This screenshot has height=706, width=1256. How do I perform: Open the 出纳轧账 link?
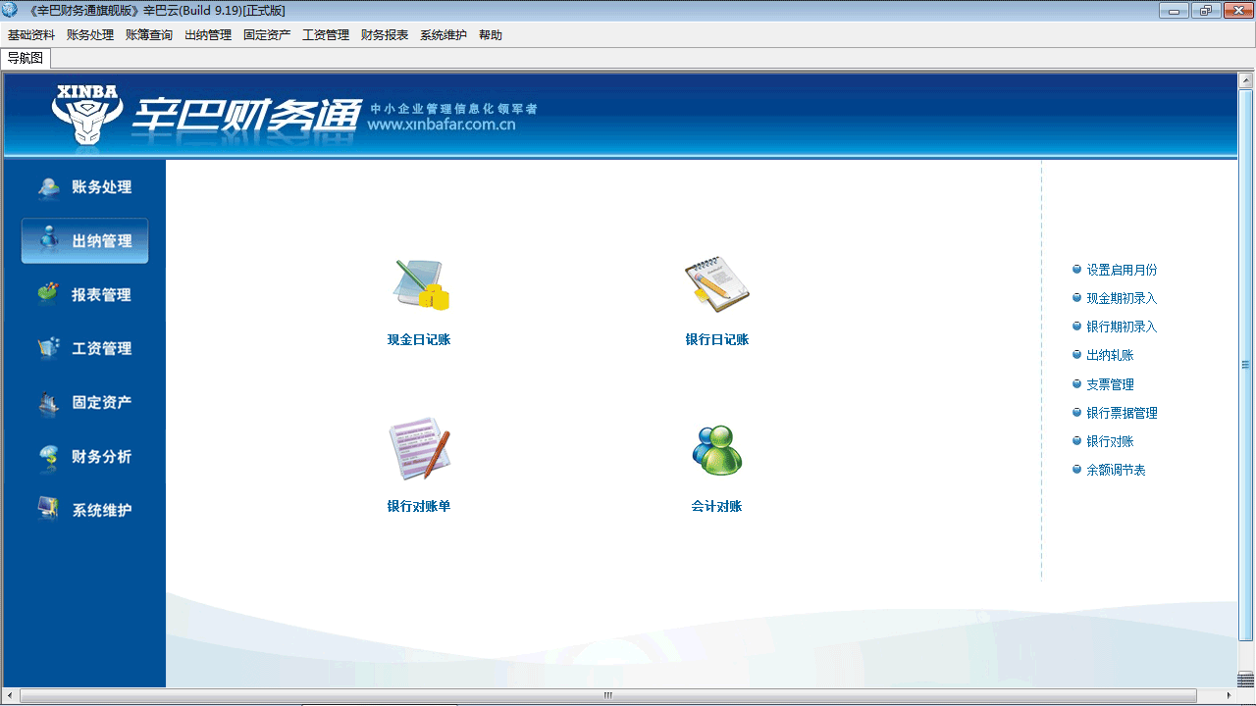[1110, 355]
